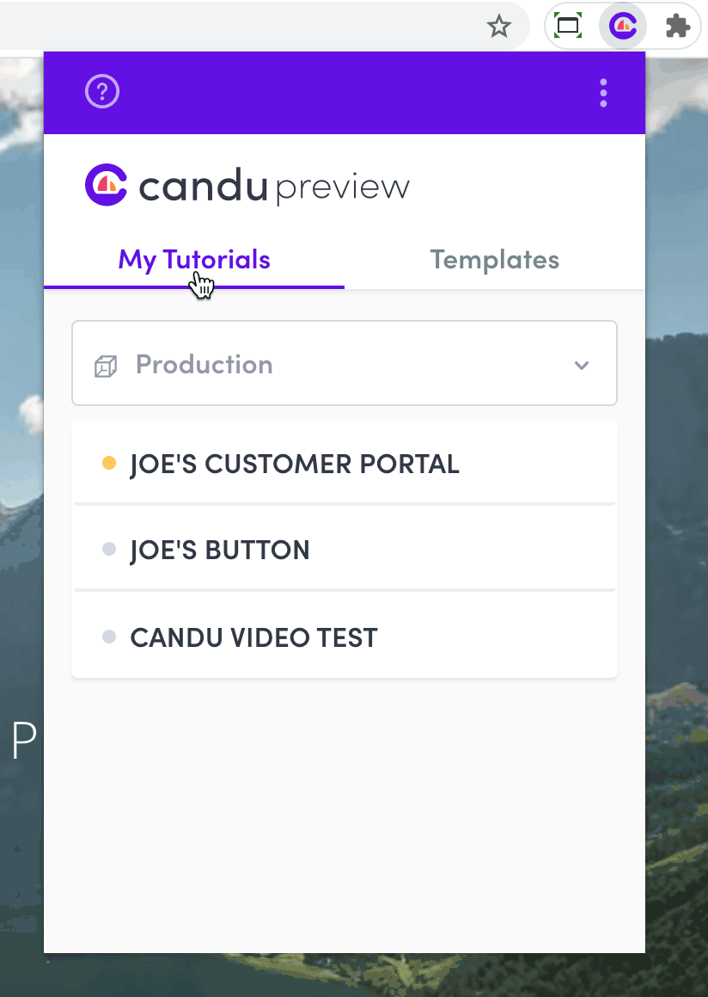Image resolution: width=708 pixels, height=997 pixels.
Task: Bookmark this page with the star icon
Action: point(499,27)
